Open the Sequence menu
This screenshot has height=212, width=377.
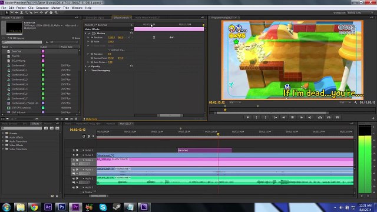point(42,8)
